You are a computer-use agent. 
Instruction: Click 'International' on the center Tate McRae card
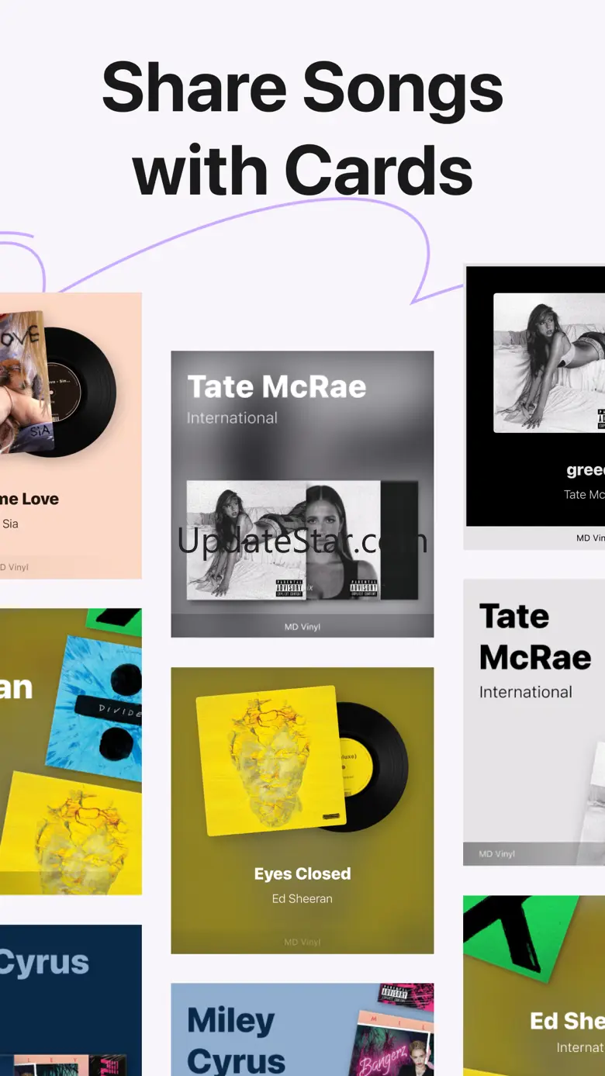[x=232, y=417]
